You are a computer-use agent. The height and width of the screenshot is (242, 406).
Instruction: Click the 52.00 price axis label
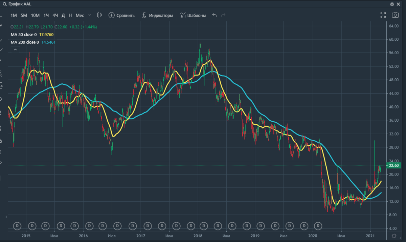394,66
